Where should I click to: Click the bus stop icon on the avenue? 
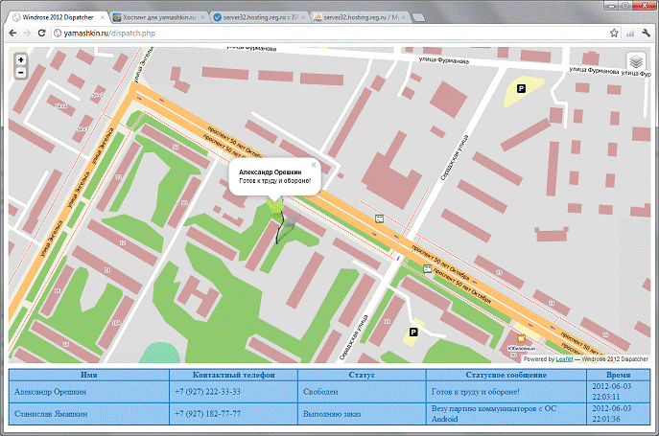(380, 218)
